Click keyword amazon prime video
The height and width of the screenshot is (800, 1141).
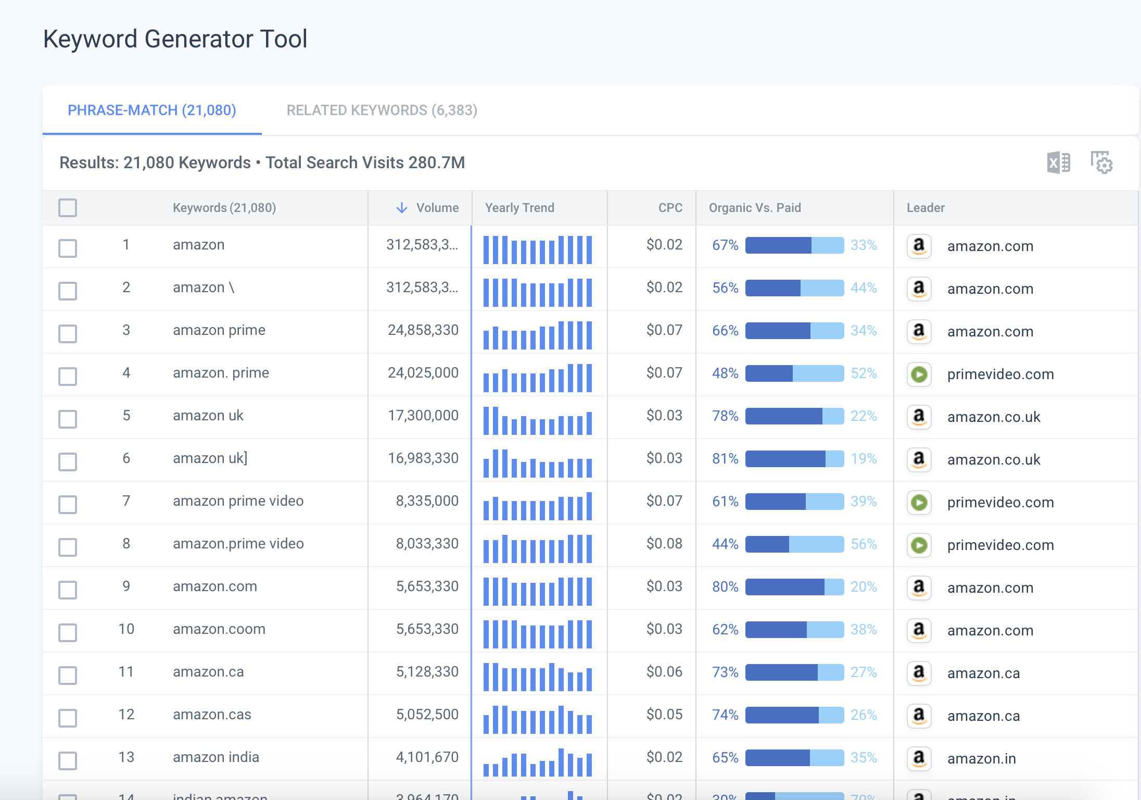238,501
